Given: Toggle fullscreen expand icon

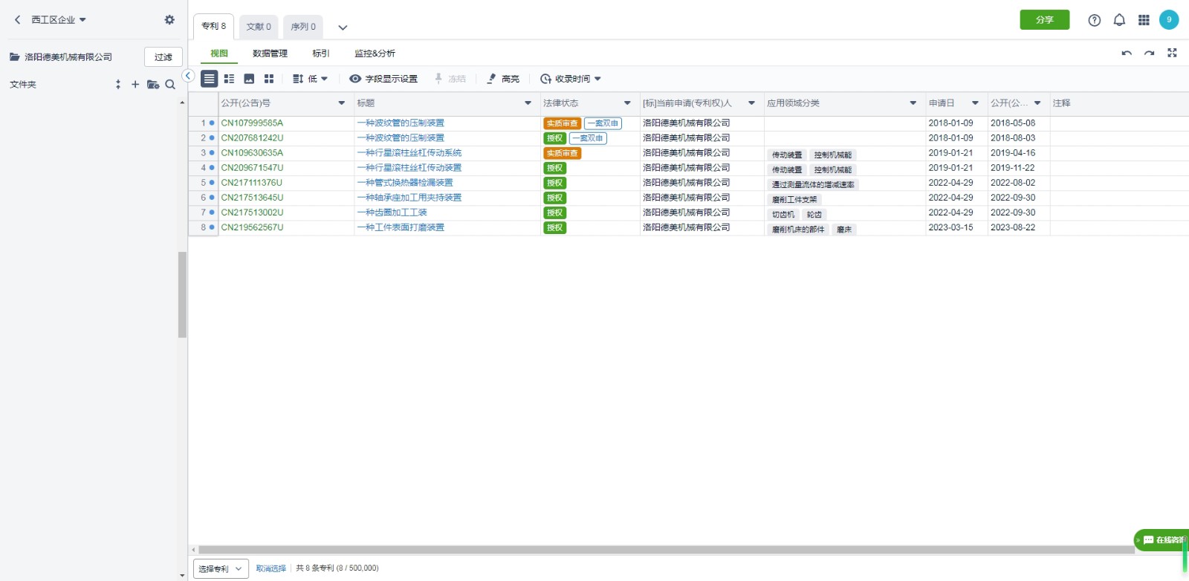Looking at the screenshot, I should 1172,53.
